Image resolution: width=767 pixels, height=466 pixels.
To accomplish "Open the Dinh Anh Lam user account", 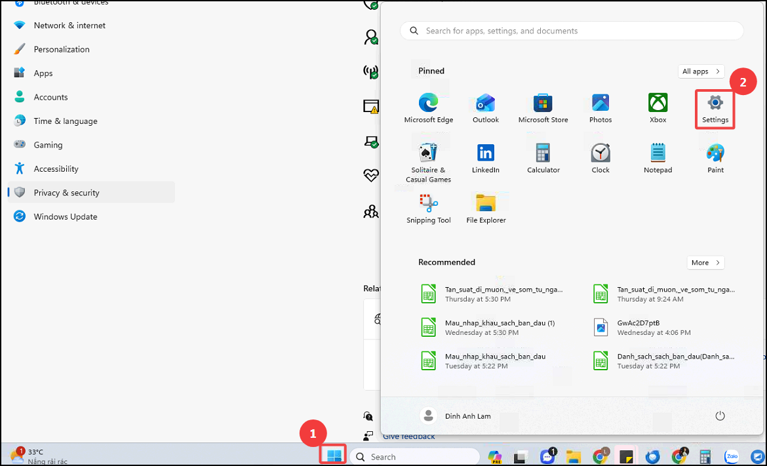I will (x=456, y=416).
